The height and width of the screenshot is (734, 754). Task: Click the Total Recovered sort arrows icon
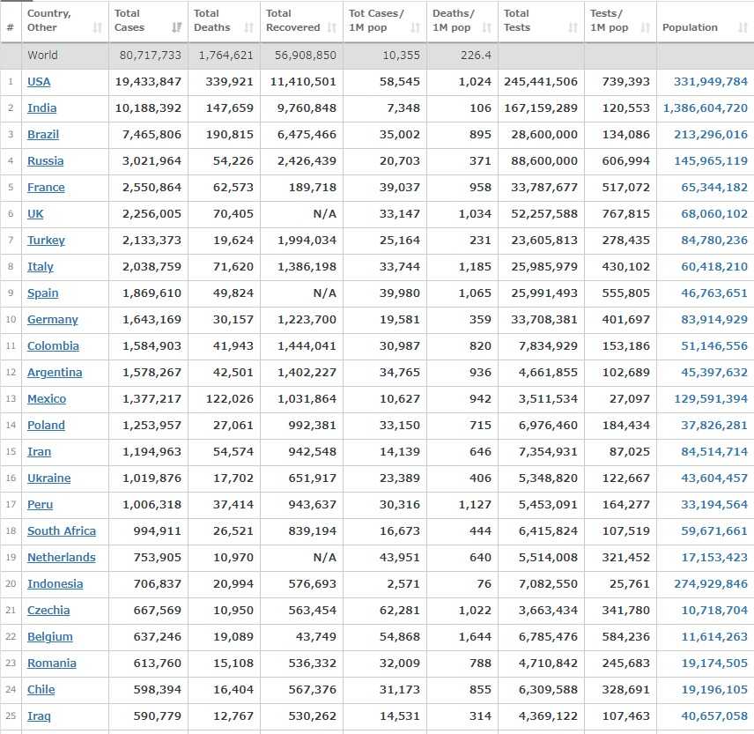point(332,28)
